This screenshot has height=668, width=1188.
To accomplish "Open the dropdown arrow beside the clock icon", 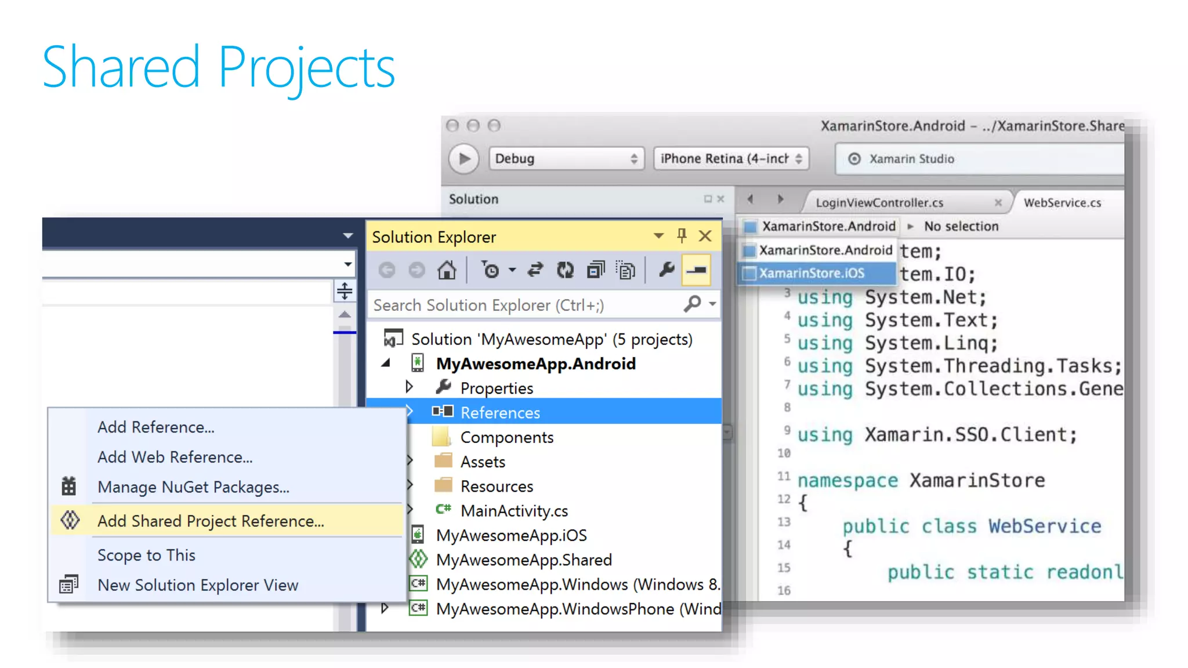I will tap(512, 270).
